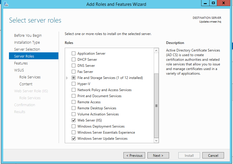
Task: Click the Next button
Action: click(x=158, y=156)
